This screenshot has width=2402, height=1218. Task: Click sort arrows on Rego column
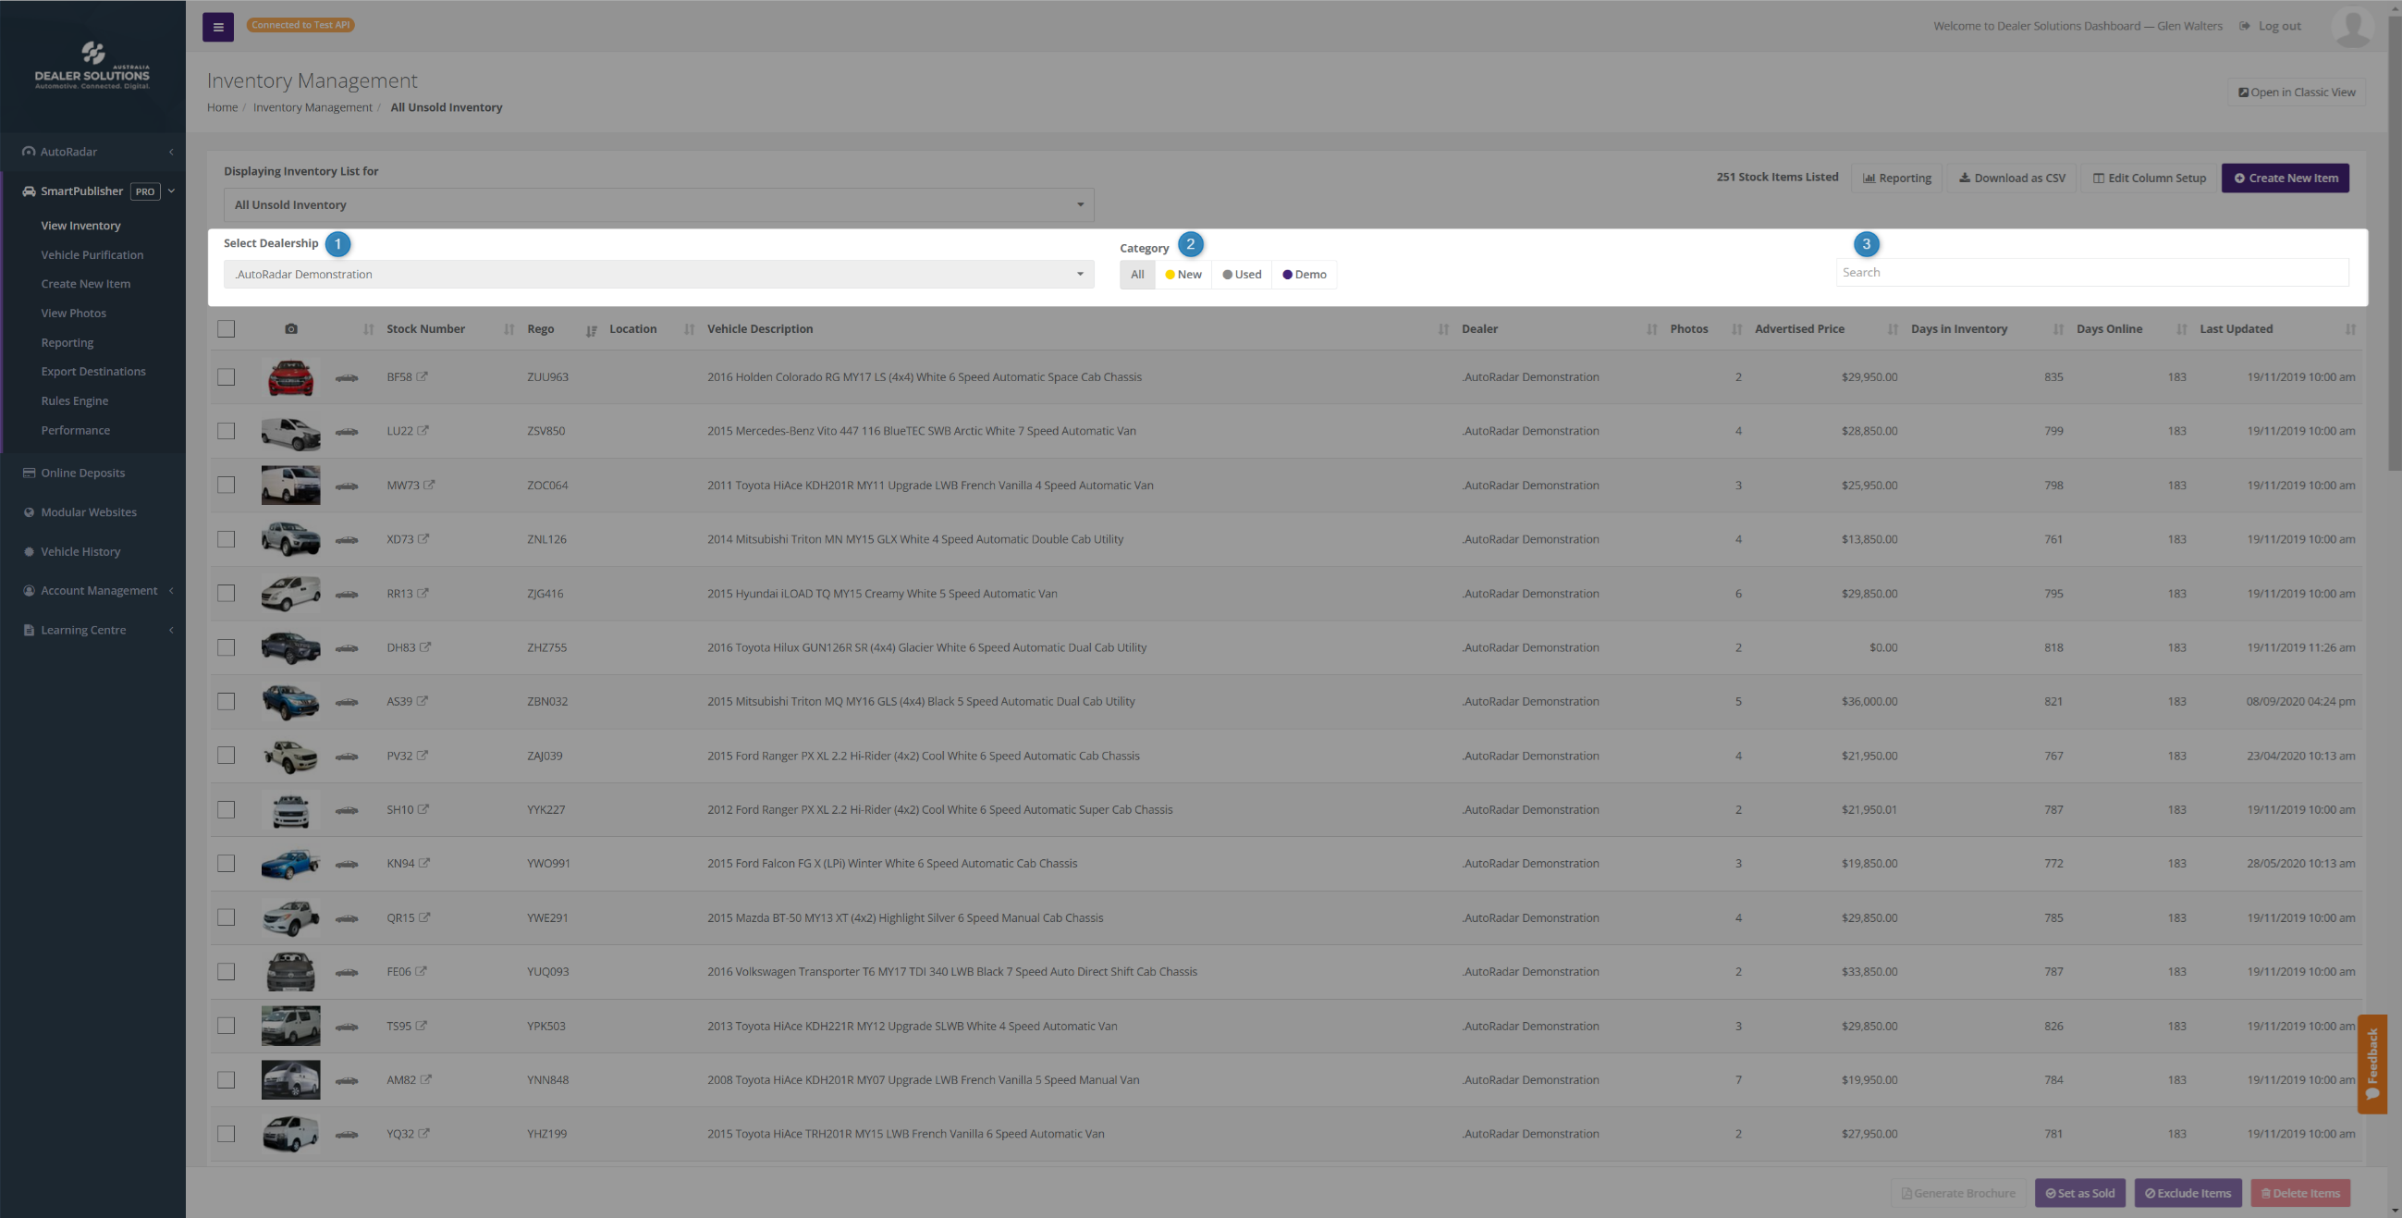click(x=591, y=330)
